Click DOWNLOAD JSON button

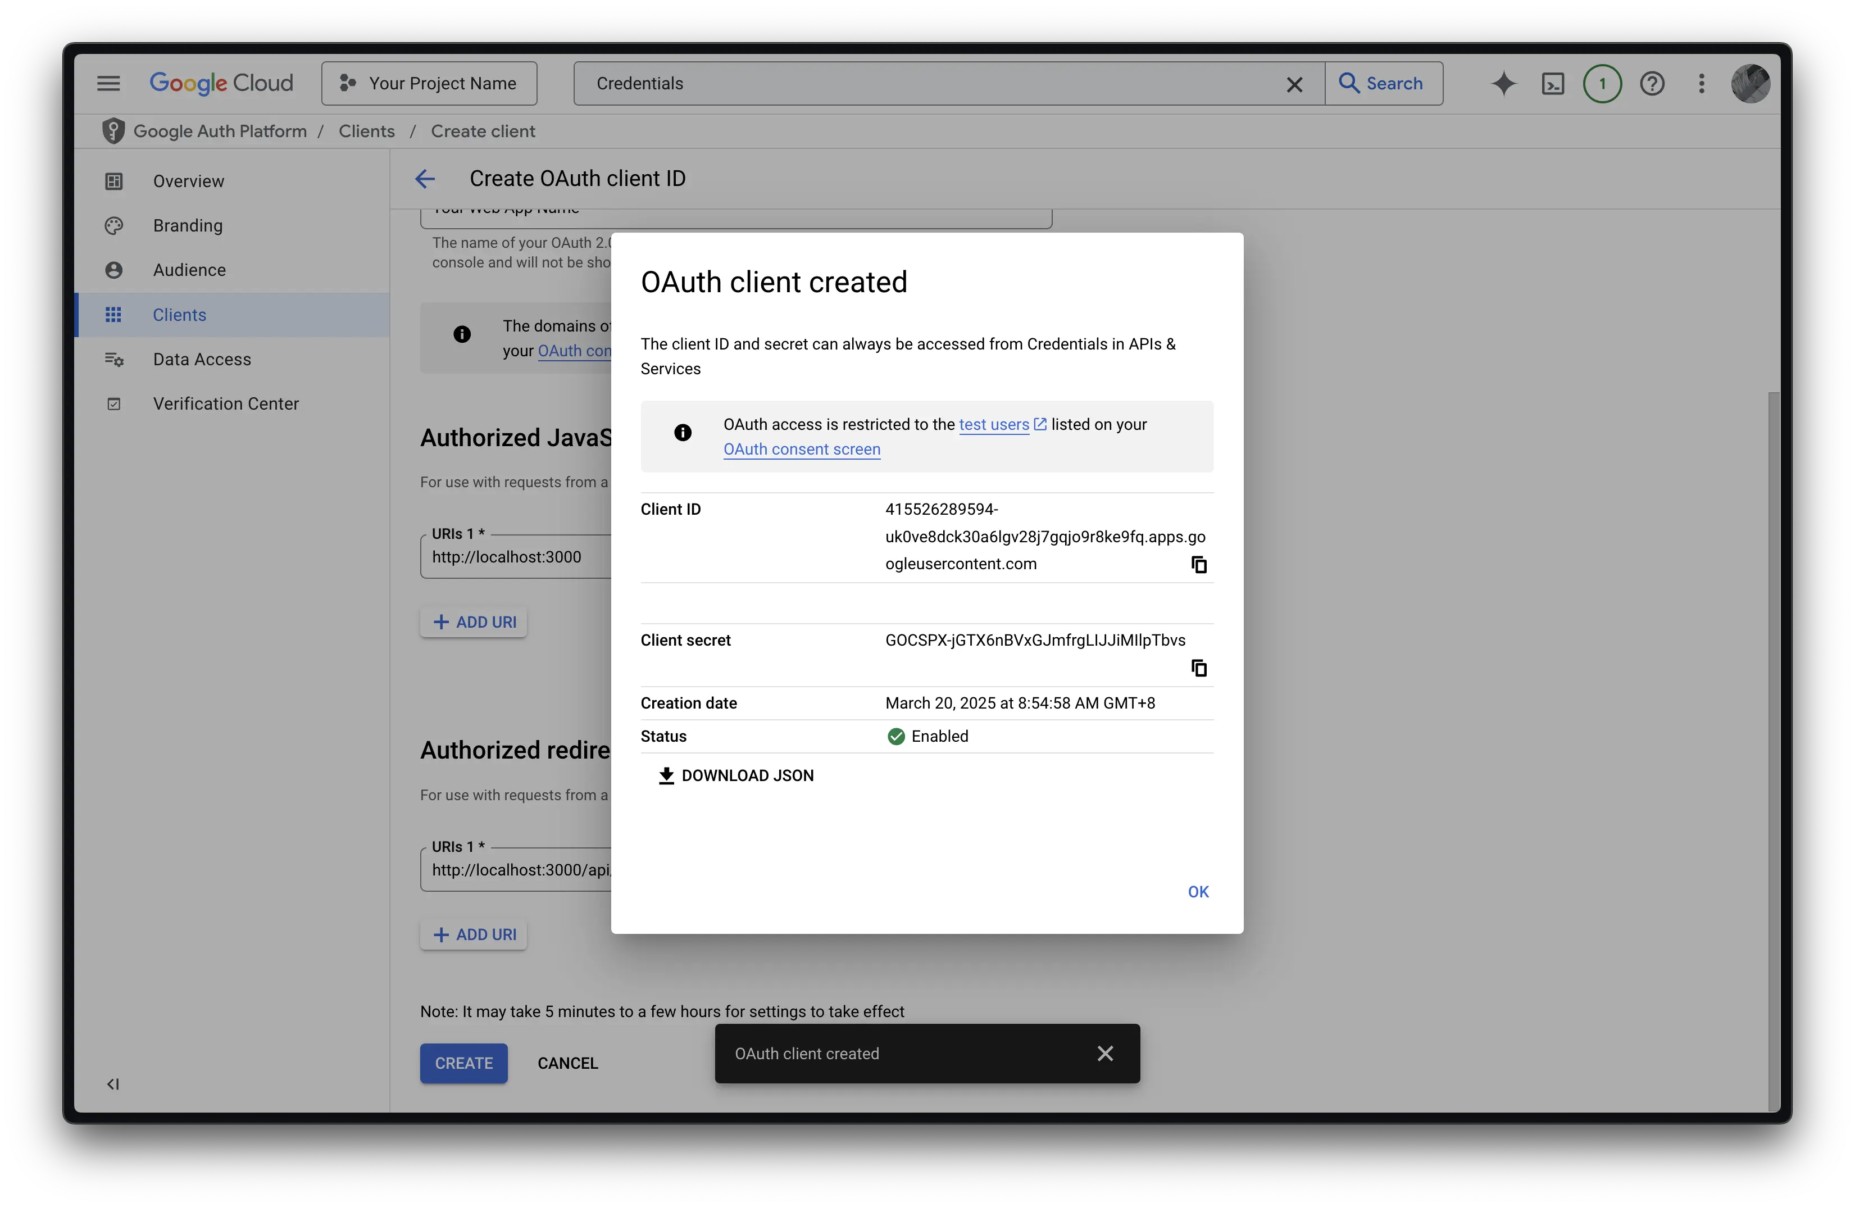tap(736, 776)
